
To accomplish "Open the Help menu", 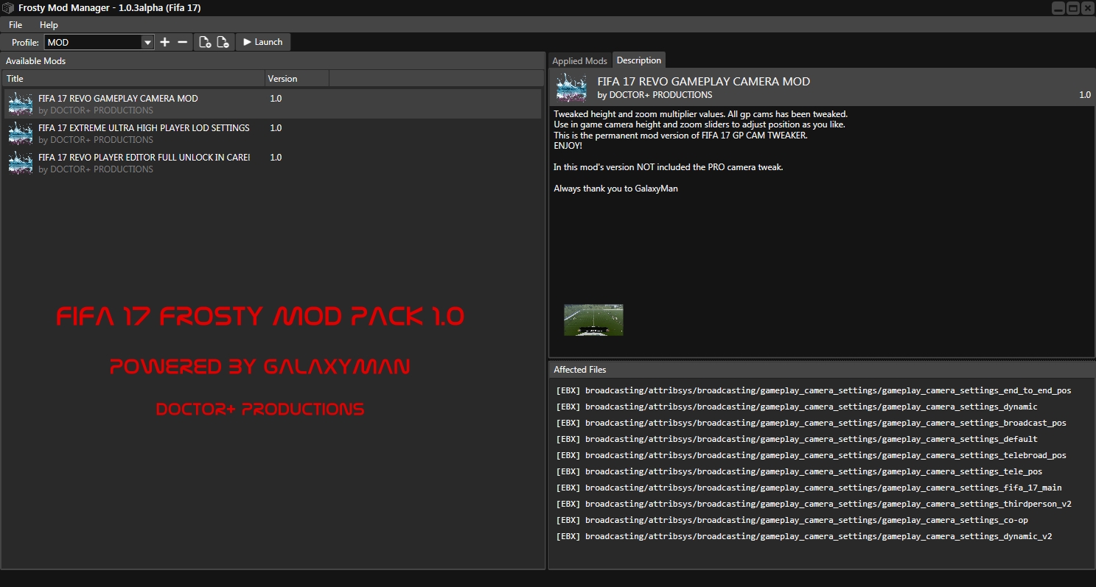I will coord(49,24).
